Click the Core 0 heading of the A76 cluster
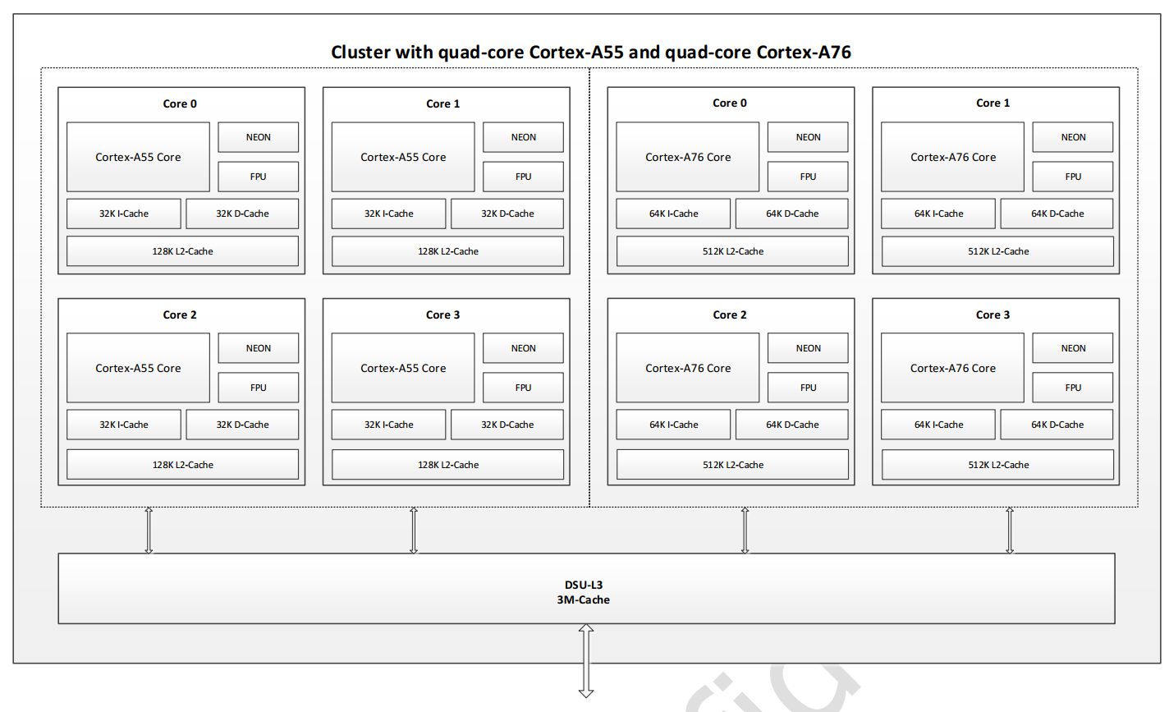 coord(730,103)
